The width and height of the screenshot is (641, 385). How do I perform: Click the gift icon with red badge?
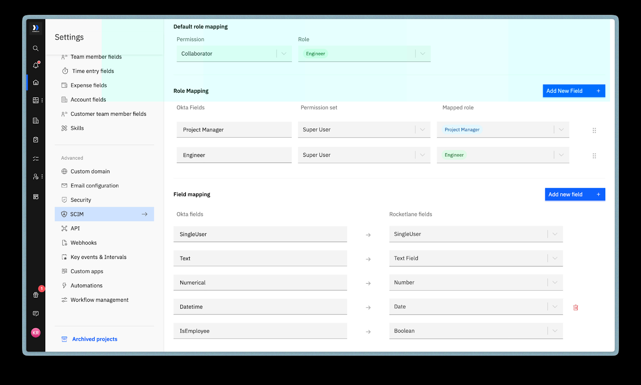(x=36, y=295)
